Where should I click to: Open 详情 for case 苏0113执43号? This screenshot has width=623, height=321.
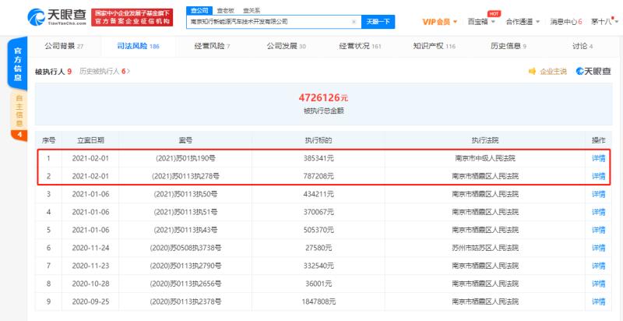(x=598, y=230)
